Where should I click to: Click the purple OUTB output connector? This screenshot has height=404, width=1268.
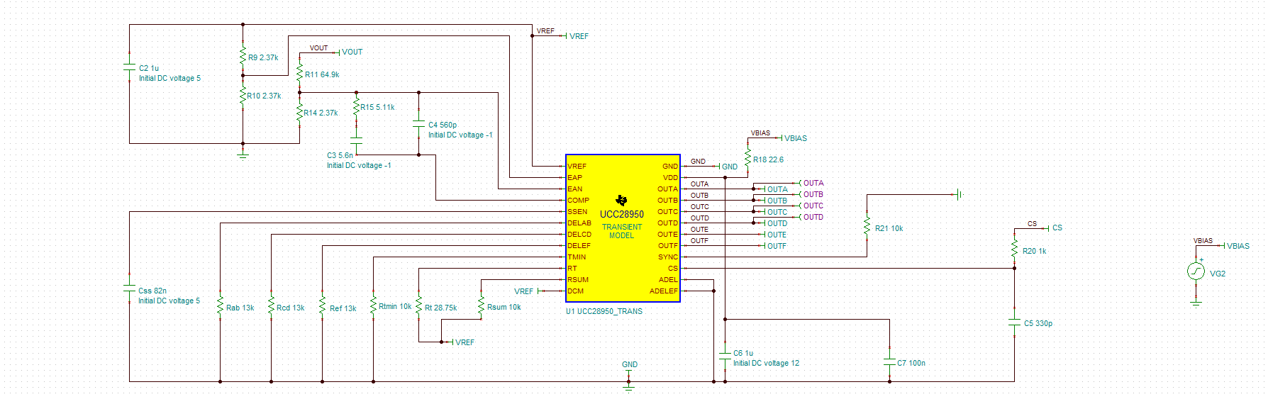pos(812,194)
